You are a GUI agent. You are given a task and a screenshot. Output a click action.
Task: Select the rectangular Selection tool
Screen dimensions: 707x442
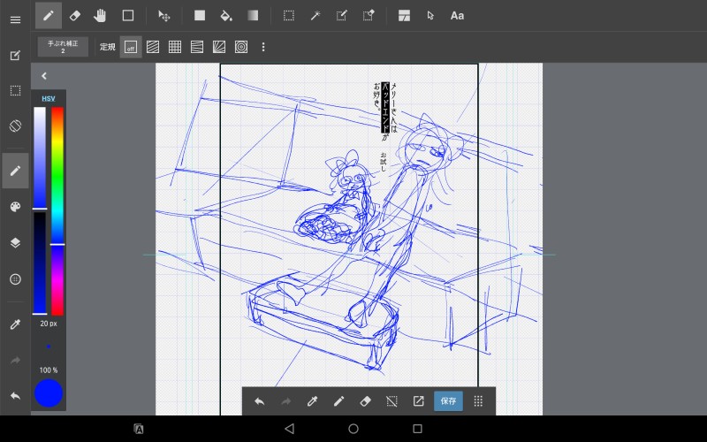289,16
